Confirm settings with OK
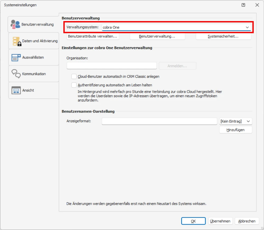The image size is (264, 230). tap(194, 221)
